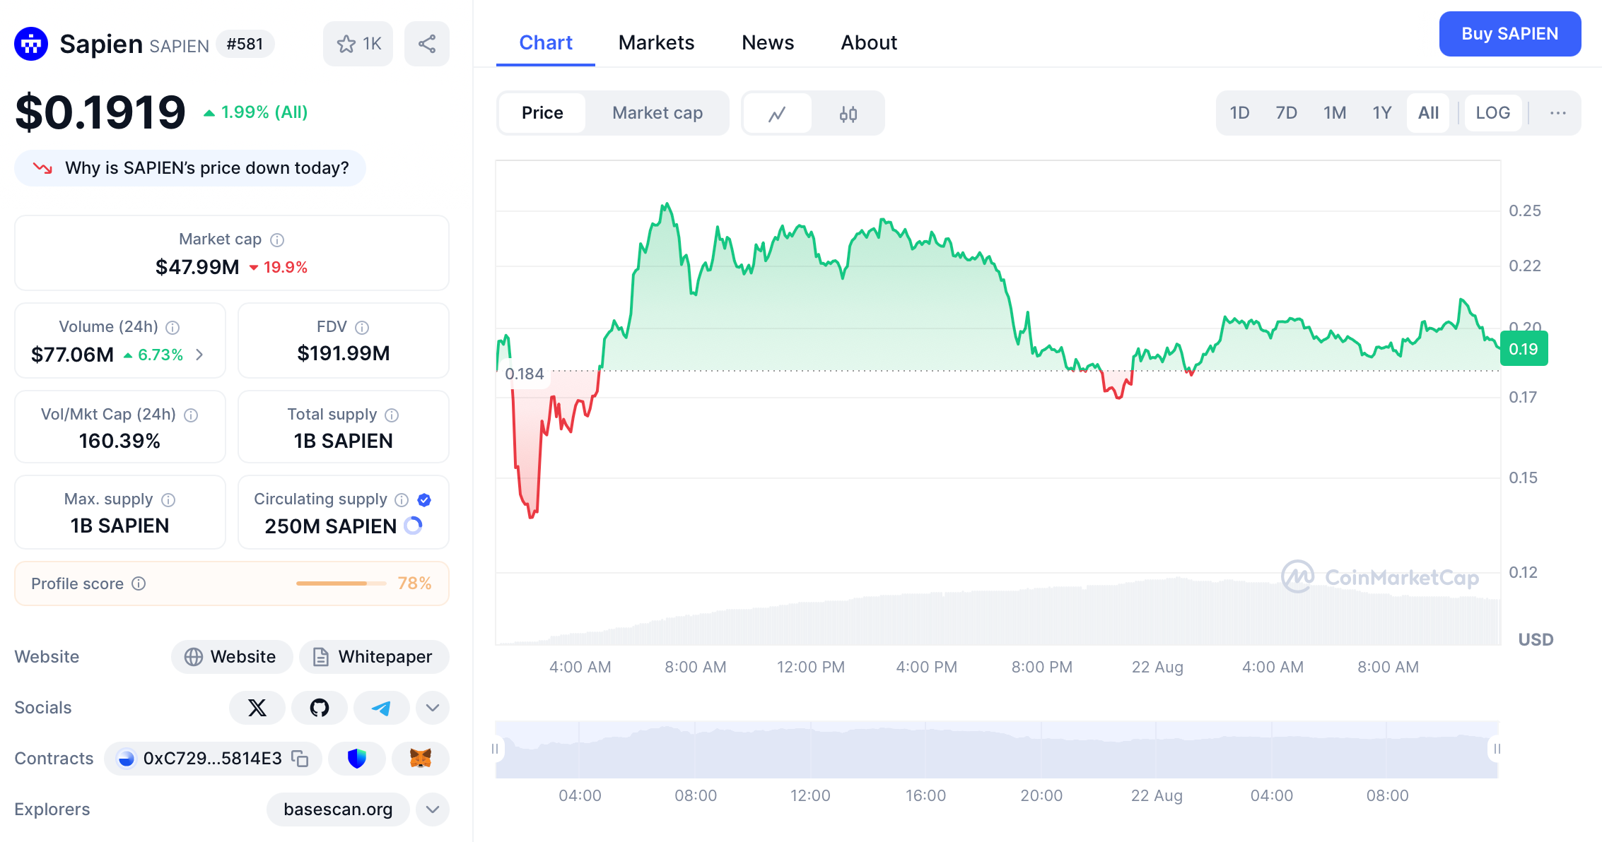Click the Buy SAPIEN button
The width and height of the screenshot is (1602, 842).
click(x=1509, y=34)
